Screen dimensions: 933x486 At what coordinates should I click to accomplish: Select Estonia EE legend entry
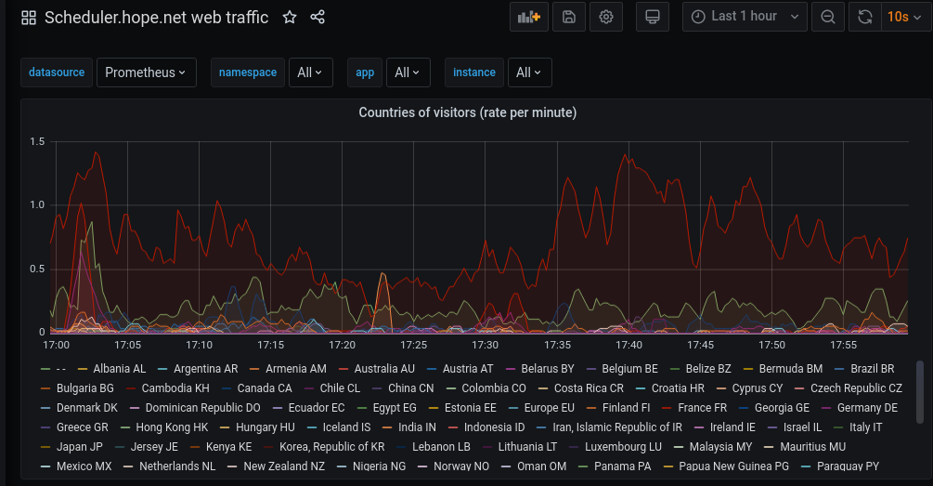[470, 409]
